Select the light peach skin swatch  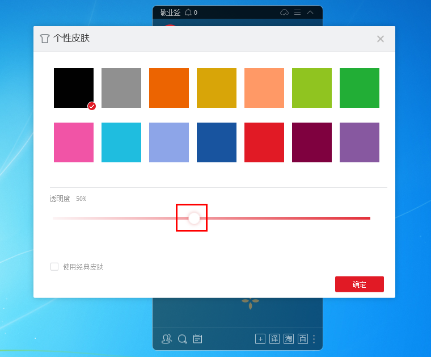coord(264,88)
